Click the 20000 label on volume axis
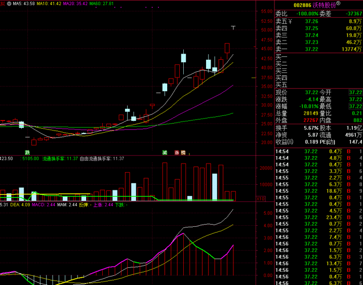This screenshot has height=285, width=363. coord(266,168)
